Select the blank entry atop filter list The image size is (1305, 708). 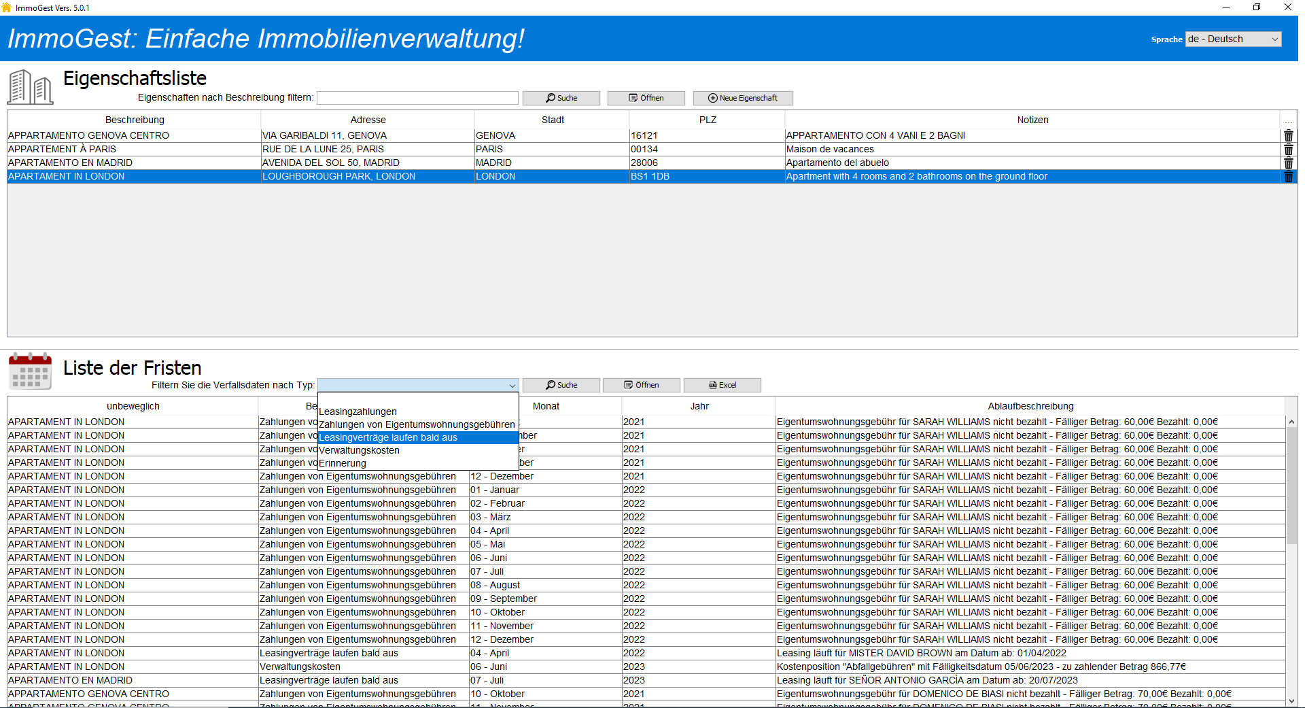[418, 399]
